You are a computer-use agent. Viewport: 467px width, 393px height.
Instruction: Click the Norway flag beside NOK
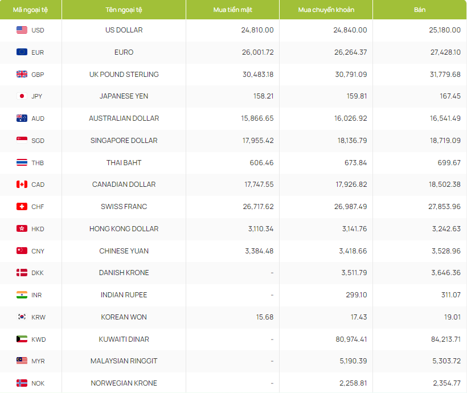22,383
